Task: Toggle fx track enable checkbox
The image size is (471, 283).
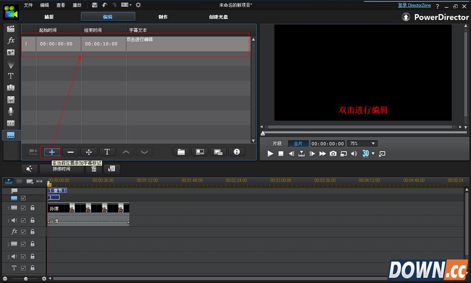Action: click(x=24, y=232)
